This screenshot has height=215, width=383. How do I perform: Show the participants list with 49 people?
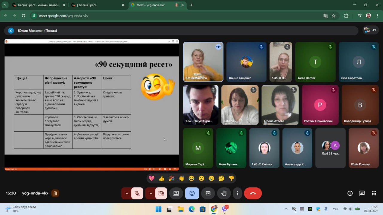pos(370,30)
